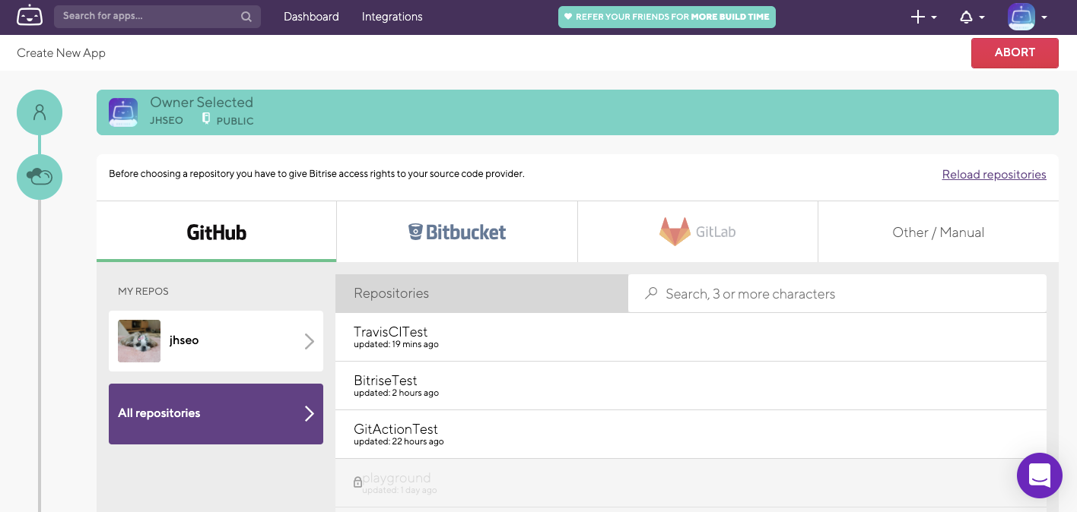Click the owner step person icon
The height and width of the screenshot is (512, 1077).
(x=40, y=112)
